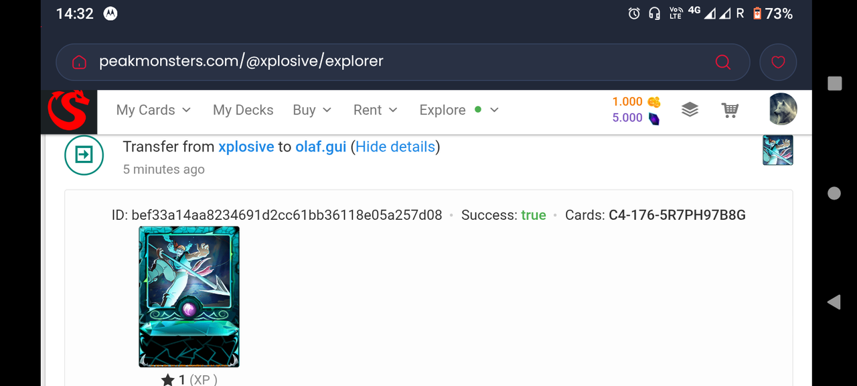Click the large card image in details
The width and height of the screenshot is (857, 386).
[189, 297]
